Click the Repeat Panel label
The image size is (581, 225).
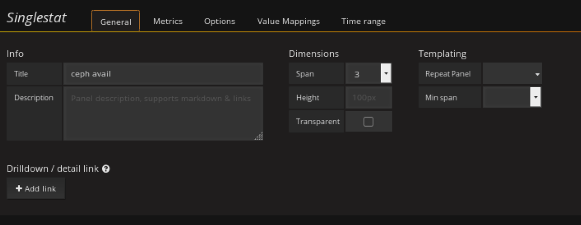point(448,74)
